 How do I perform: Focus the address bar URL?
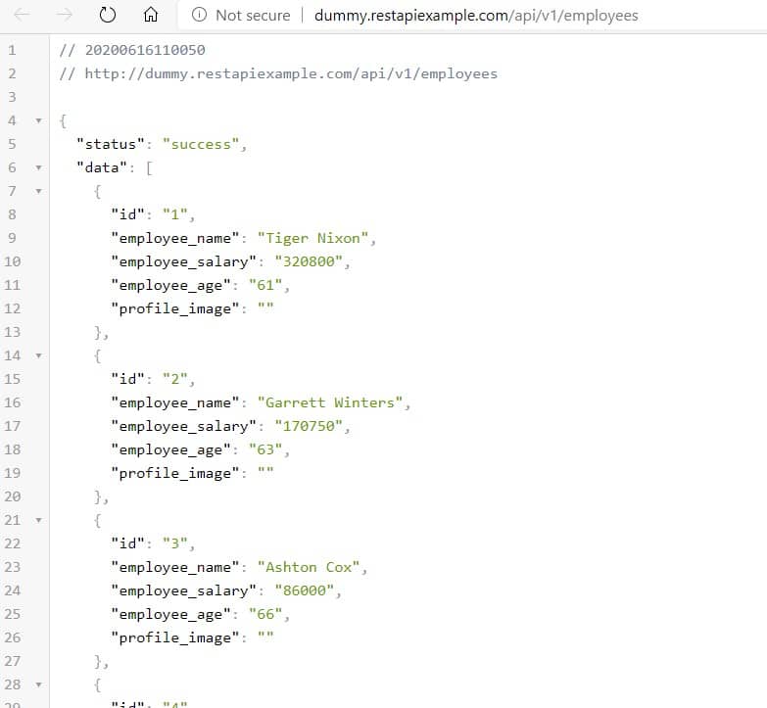tap(476, 16)
